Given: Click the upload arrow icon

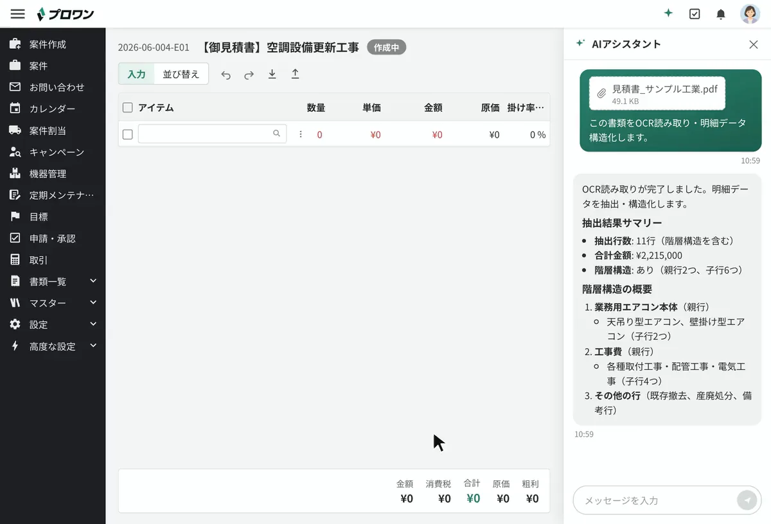Looking at the screenshot, I should (295, 74).
